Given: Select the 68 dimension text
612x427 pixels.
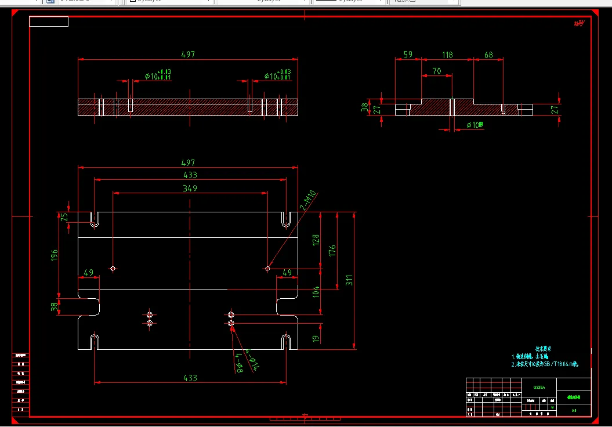Looking at the screenshot, I should pos(488,55).
